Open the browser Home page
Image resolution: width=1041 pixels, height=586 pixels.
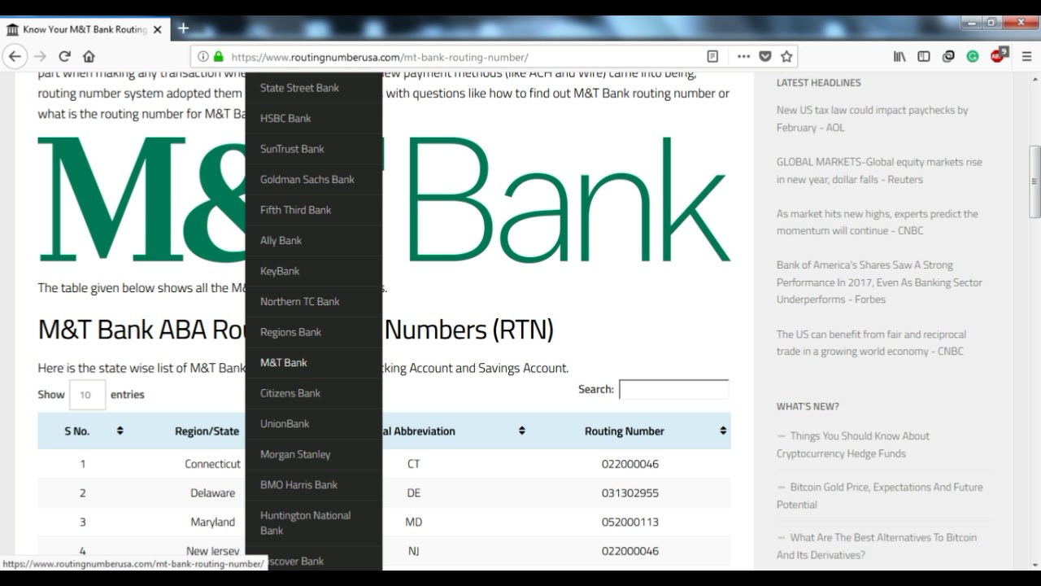(89, 56)
